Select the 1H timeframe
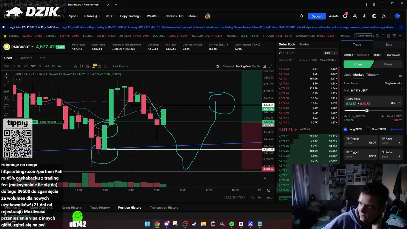This screenshot has width=407, height=229. 41,66
